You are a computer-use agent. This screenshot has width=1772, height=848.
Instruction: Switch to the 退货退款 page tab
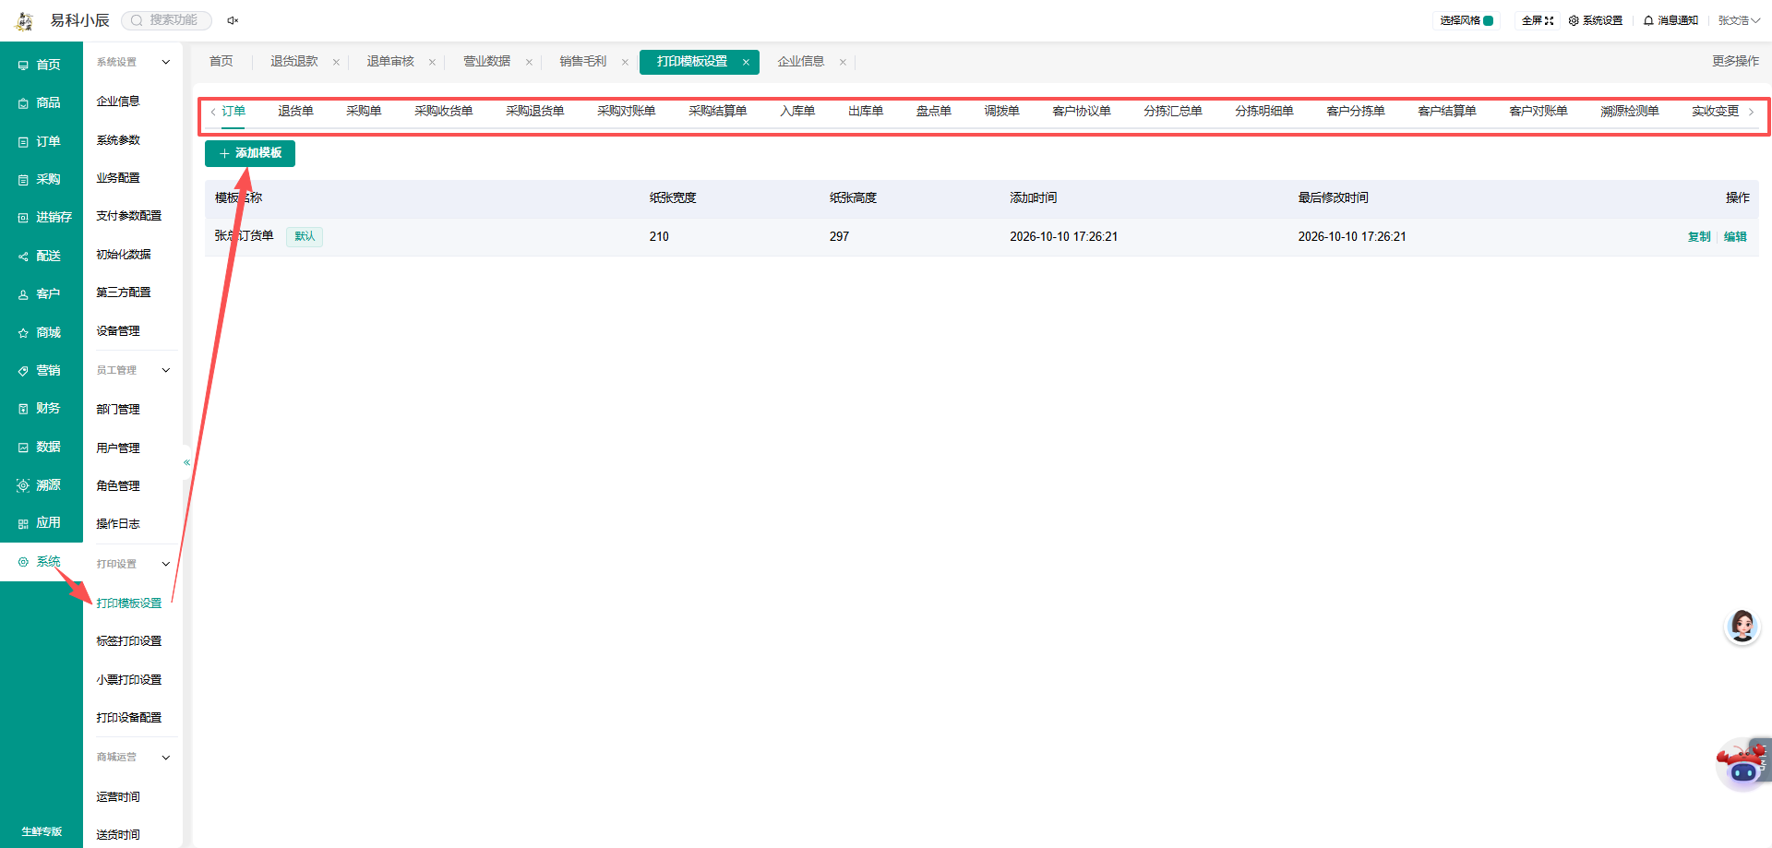tap(293, 62)
